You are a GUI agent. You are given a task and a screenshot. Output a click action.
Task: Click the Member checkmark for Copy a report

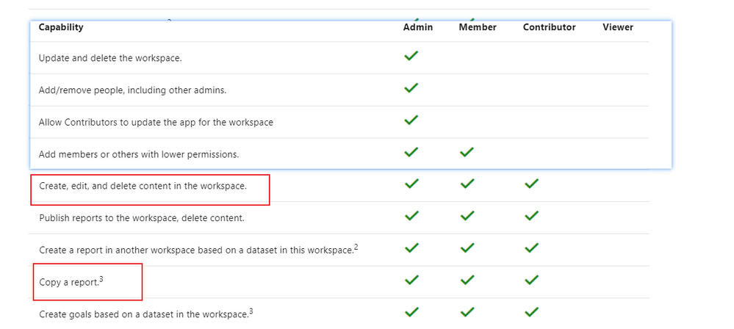tap(467, 281)
